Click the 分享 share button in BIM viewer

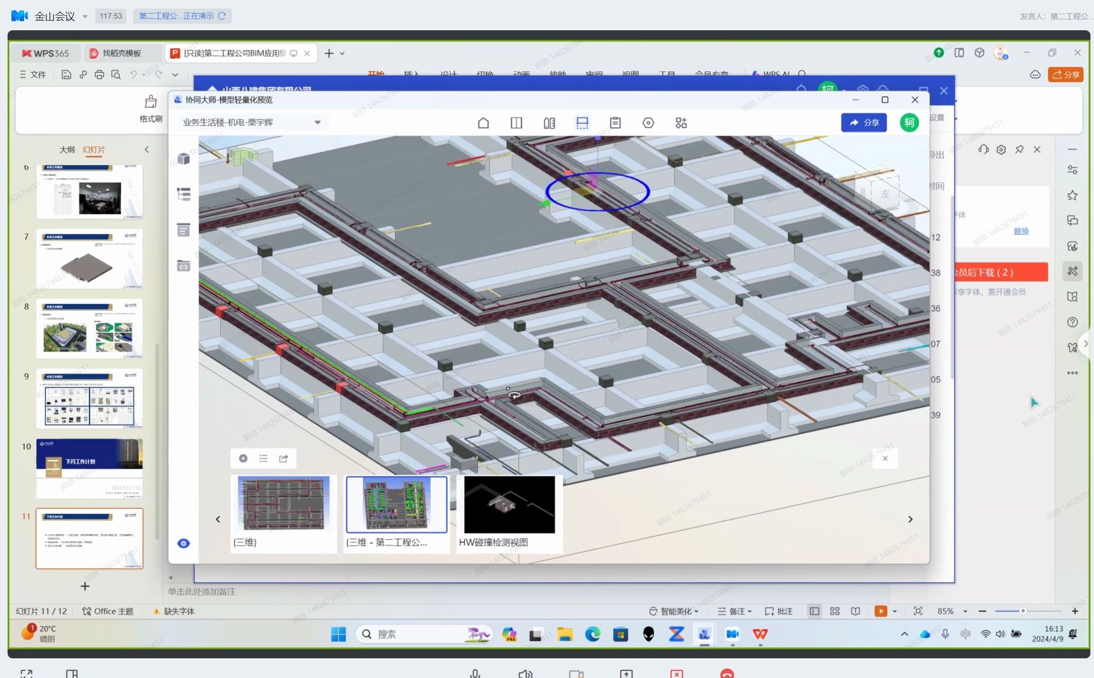pos(865,123)
